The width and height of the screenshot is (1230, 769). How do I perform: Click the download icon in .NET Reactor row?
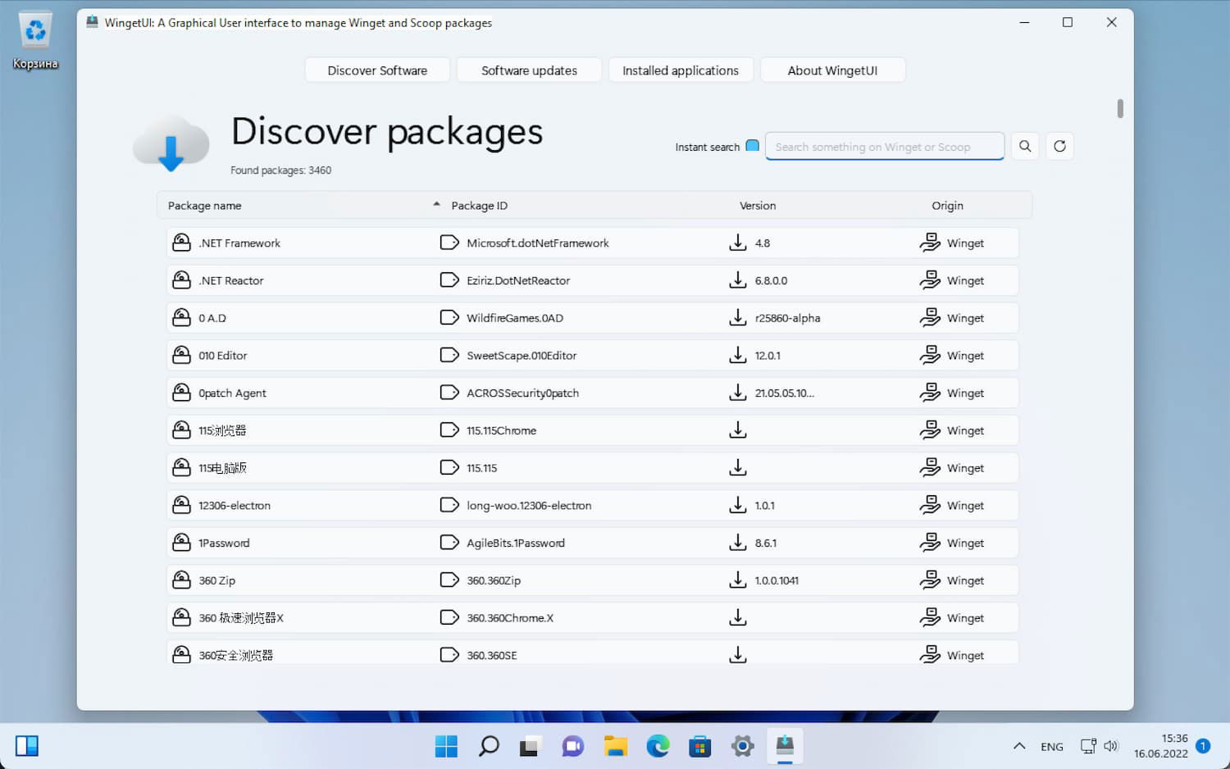[738, 280]
